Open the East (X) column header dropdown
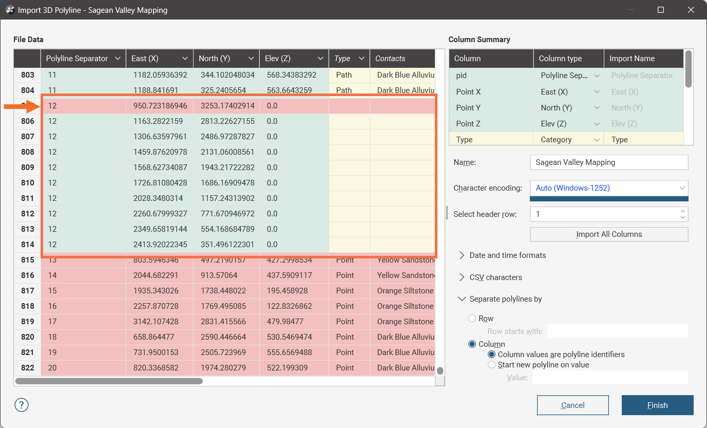This screenshot has width=707, height=428. 185,59
